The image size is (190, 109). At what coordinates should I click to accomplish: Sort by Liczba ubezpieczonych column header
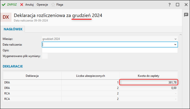(91, 76)
